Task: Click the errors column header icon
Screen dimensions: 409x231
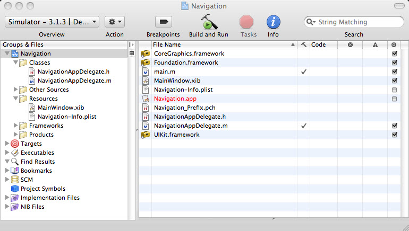Action: [351, 45]
